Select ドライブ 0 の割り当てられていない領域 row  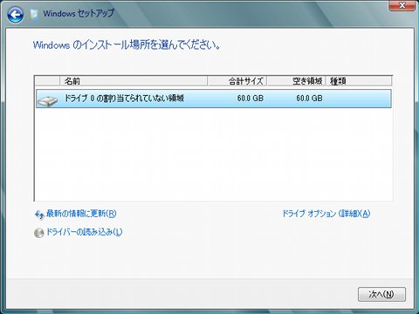pyautogui.click(x=214, y=99)
